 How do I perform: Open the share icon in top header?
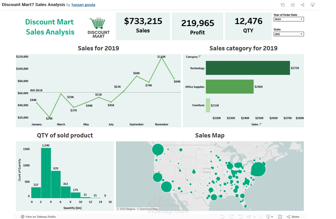click(303, 5)
